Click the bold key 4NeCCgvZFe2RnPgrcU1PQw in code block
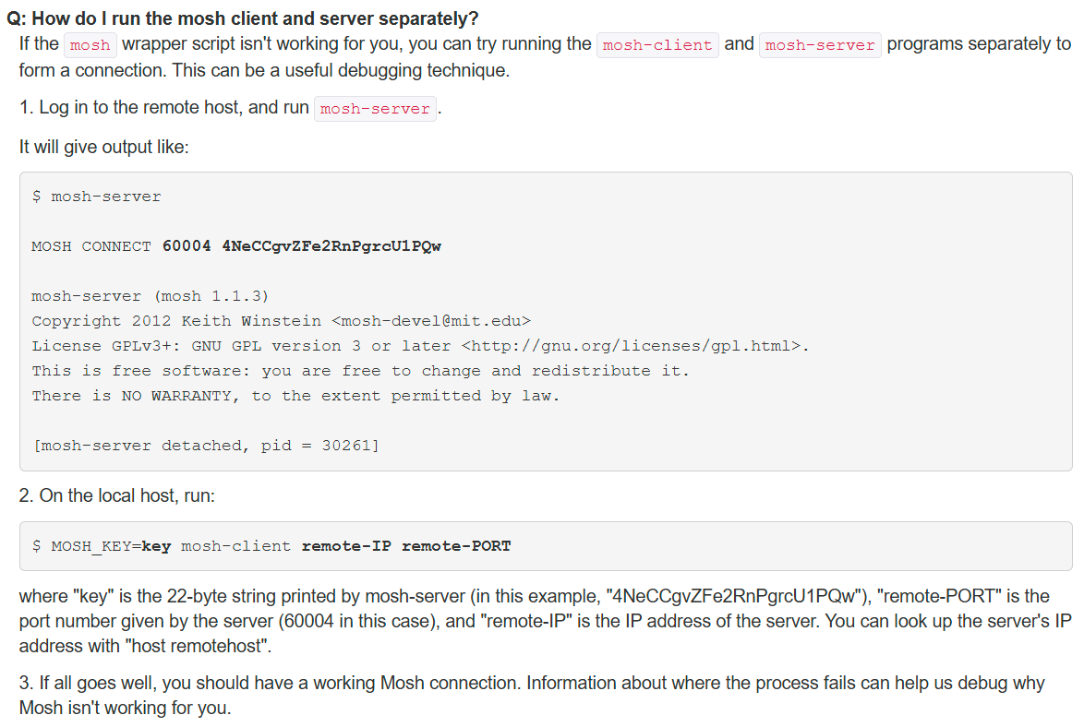Viewport: 1084px width, 727px height. tap(331, 246)
